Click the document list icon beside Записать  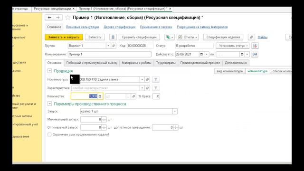click(113, 37)
